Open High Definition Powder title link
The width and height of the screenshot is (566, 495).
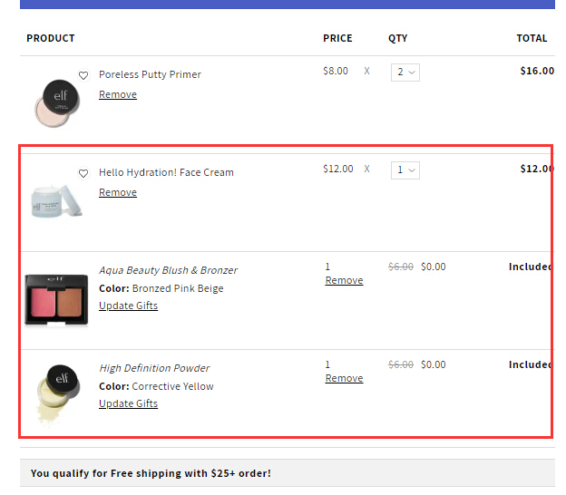pyautogui.click(x=154, y=368)
